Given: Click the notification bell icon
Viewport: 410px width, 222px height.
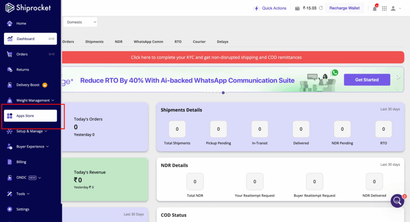Looking at the screenshot, I should (375, 8).
